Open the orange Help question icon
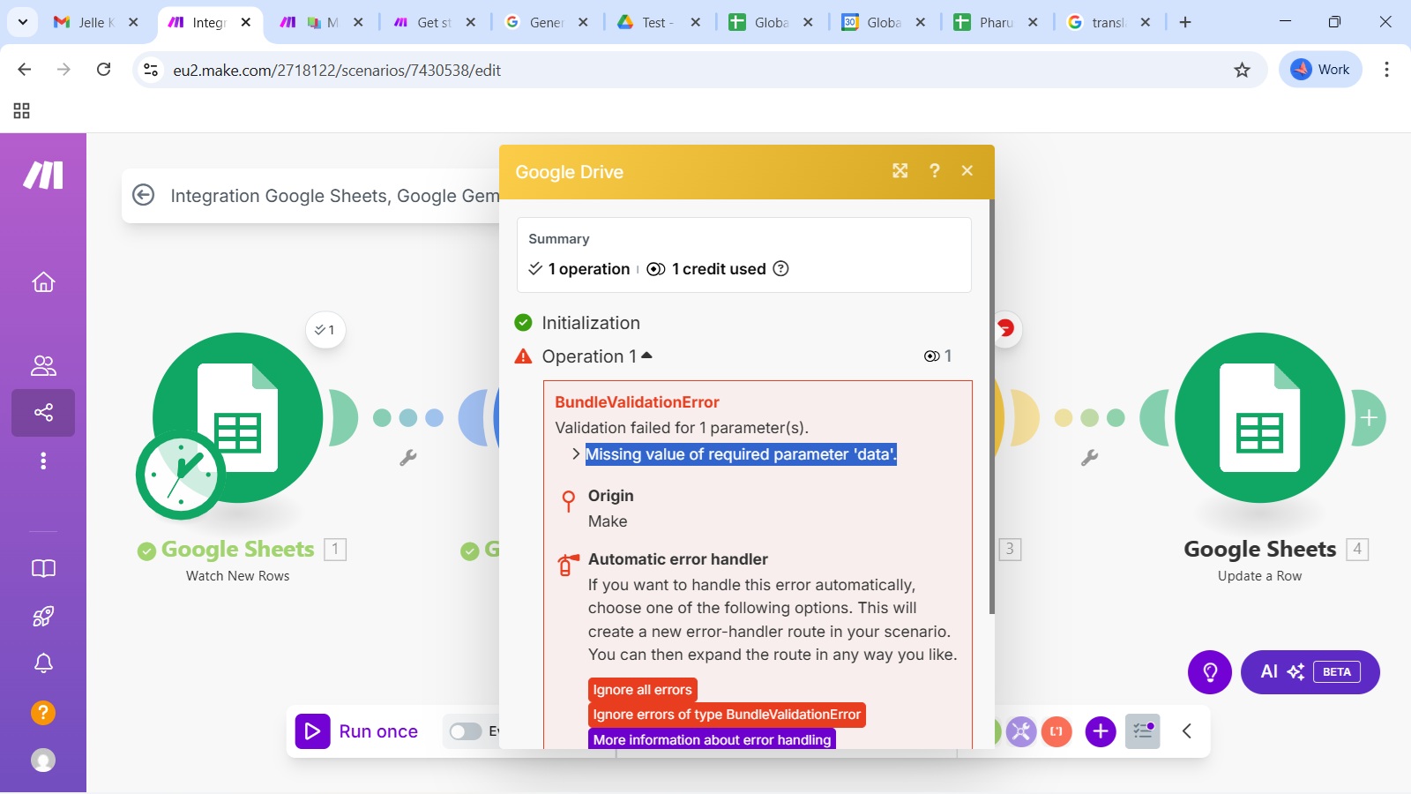 (43, 712)
